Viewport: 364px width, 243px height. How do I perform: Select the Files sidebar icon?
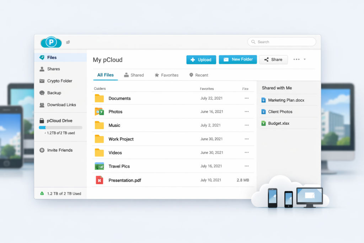coord(42,57)
